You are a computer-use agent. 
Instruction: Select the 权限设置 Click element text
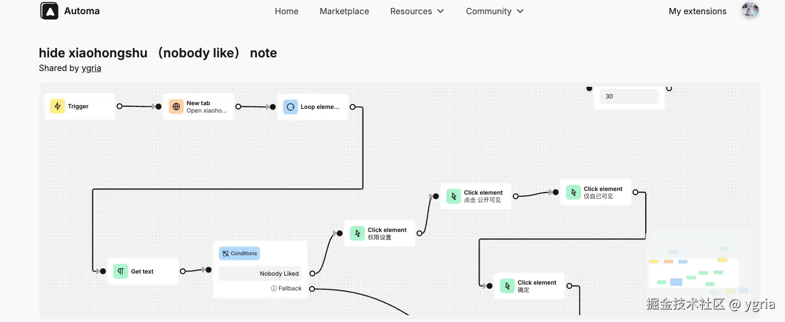387,234
